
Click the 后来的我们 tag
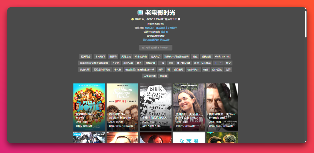click(x=141, y=57)
